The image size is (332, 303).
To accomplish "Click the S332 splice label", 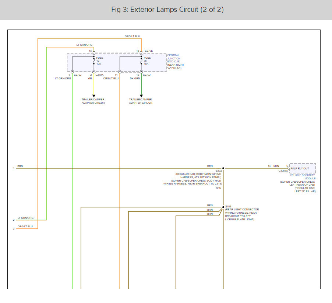I will [219, 171].
